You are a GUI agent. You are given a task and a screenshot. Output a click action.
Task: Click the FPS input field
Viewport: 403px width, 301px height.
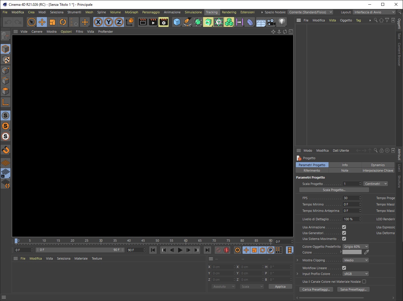[x=352, y=198]
